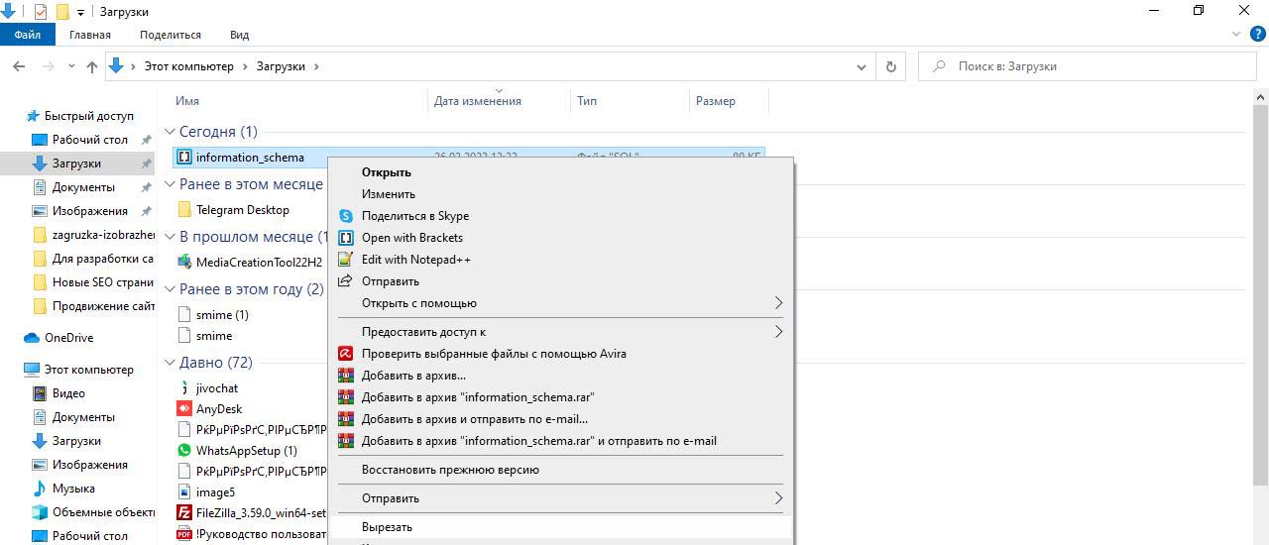Expand the Открыть с помощью submenu
Screen dimensions: 1269x545
(778, 303)
